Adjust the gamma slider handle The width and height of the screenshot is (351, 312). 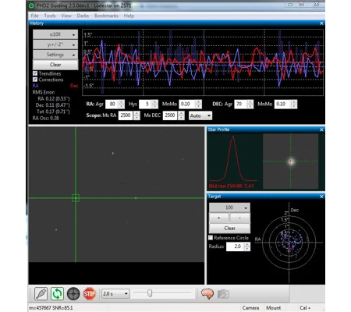[150, 293]
